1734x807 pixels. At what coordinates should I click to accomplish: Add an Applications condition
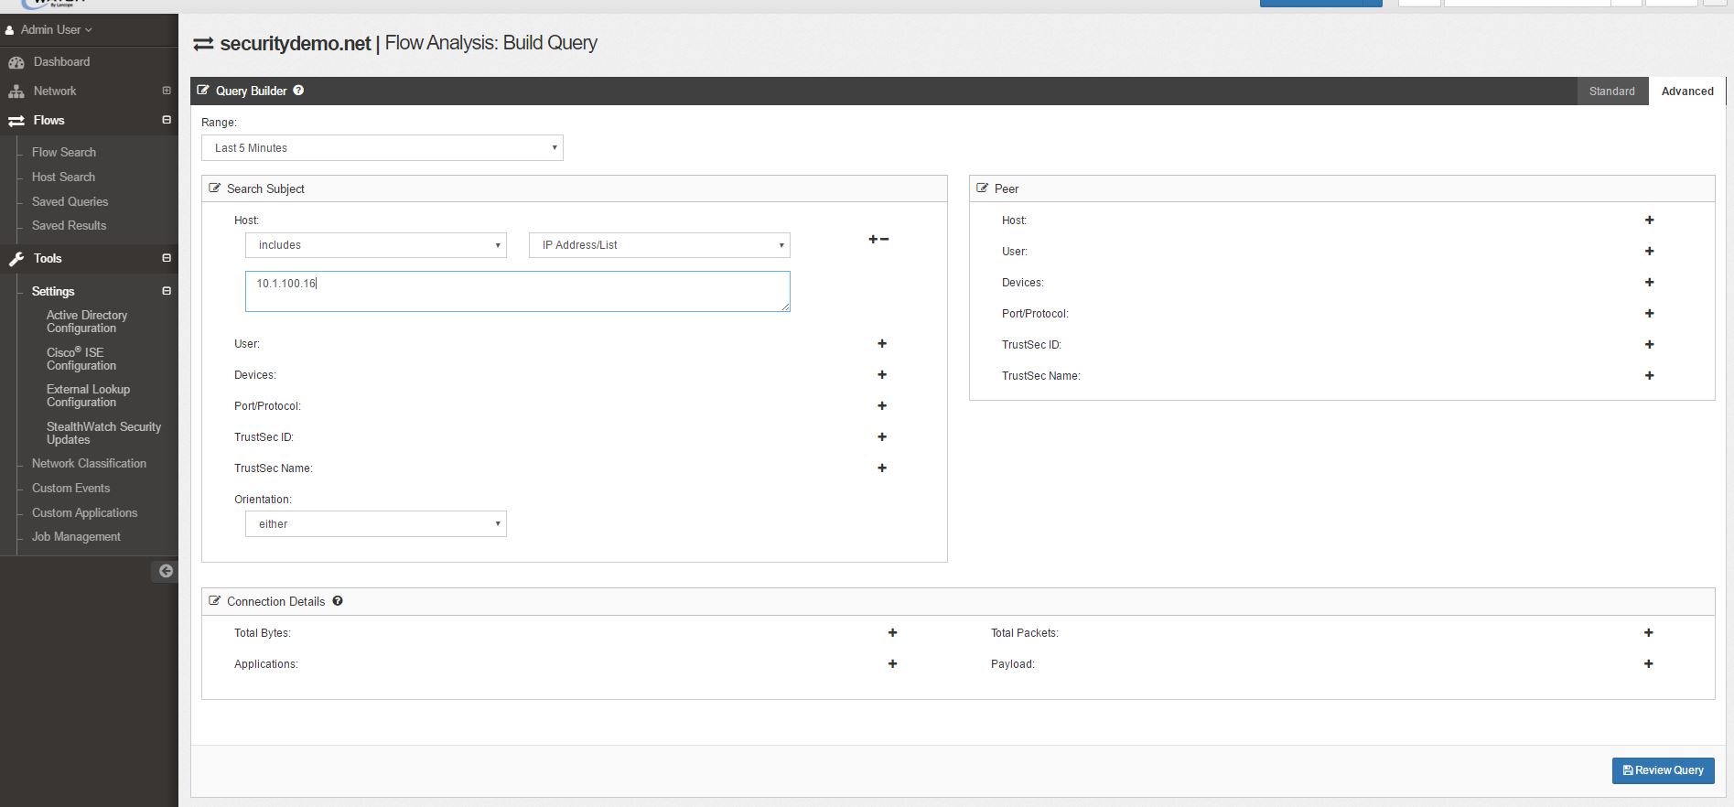tap(892, 664)
